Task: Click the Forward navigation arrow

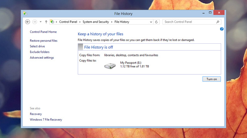Action: 34,22
